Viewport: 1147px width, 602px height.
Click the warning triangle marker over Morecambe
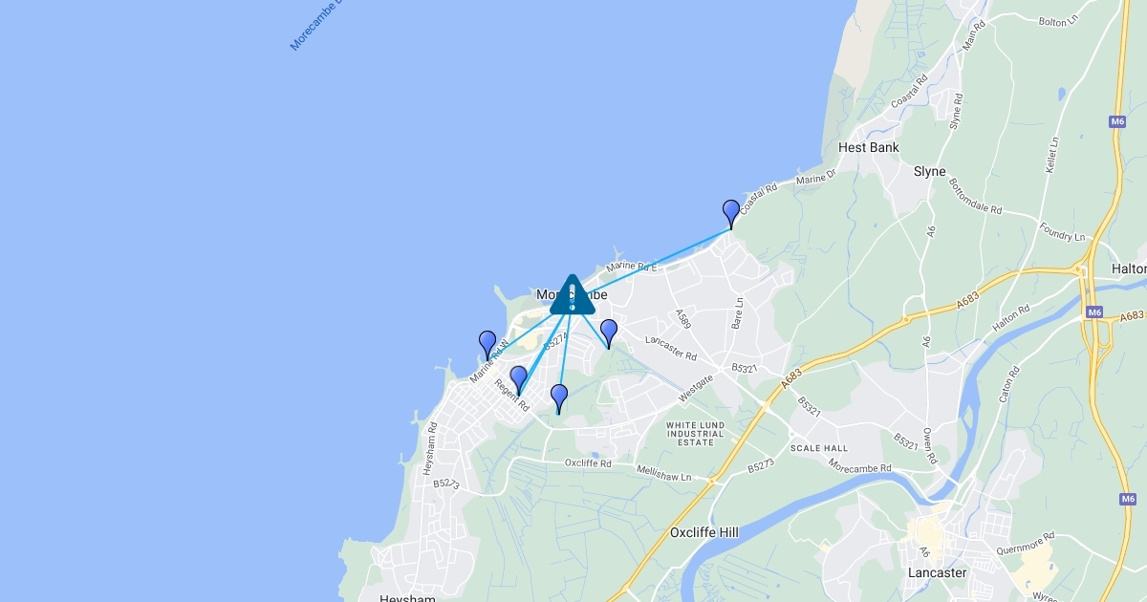[572, 294]
